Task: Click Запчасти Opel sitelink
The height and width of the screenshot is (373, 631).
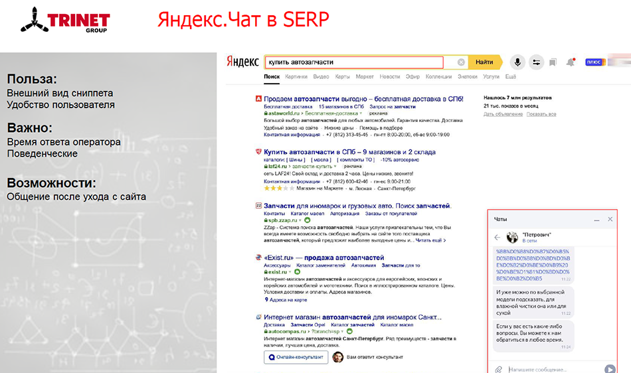Action: [308, 325]
